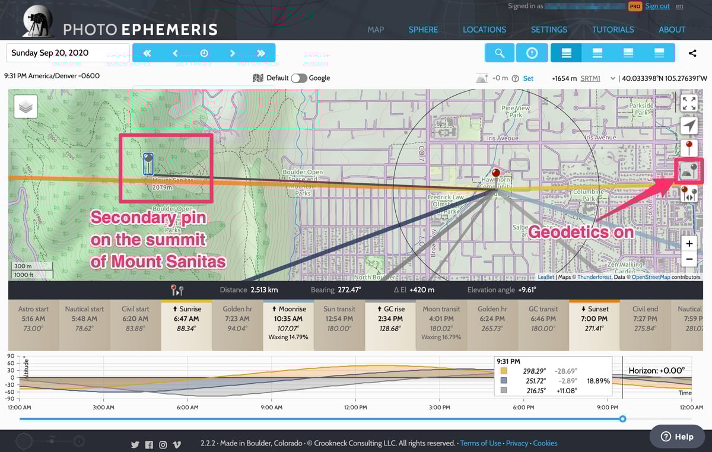
Task: Select the Civil start 6:20 AM tile
Action: tap(135, 324)
